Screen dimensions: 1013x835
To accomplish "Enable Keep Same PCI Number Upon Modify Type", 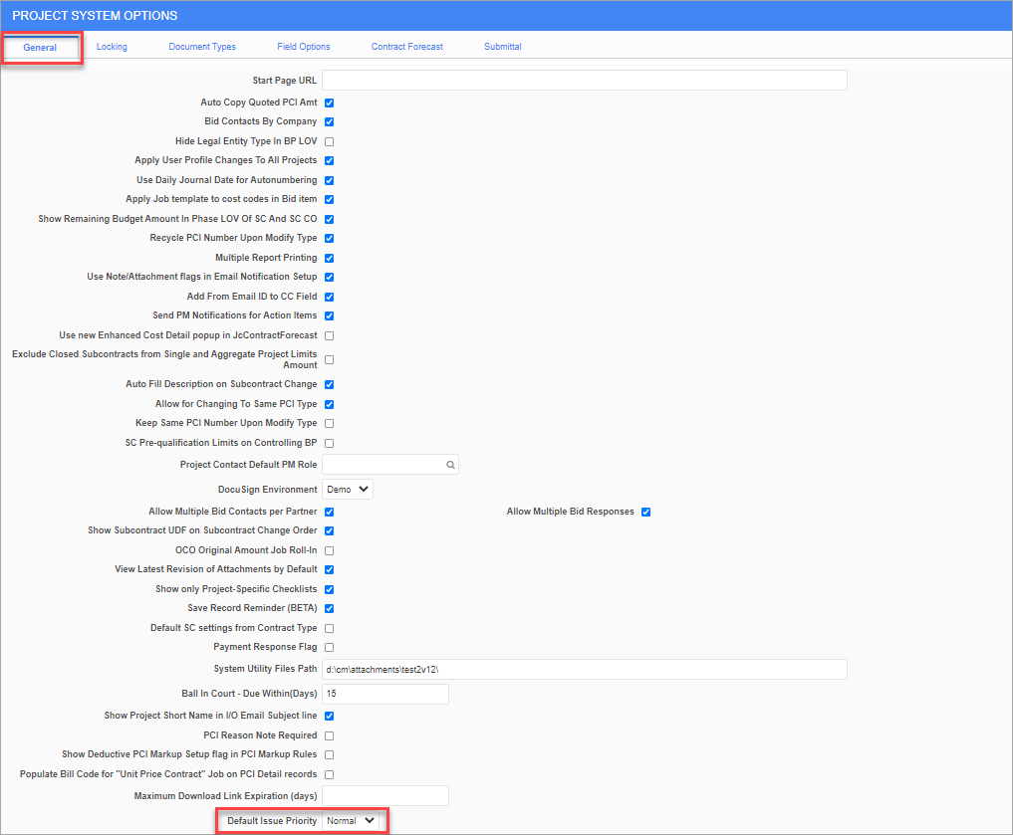I will [x=330, y=423].
